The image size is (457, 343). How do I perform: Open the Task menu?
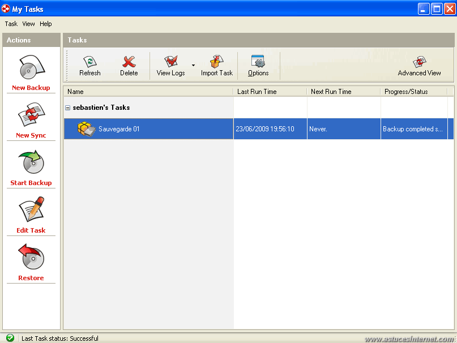(11, 24)
